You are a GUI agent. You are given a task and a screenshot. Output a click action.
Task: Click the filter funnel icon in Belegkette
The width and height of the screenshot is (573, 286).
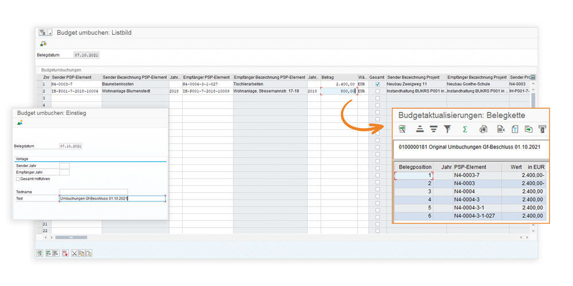point(448,129)
